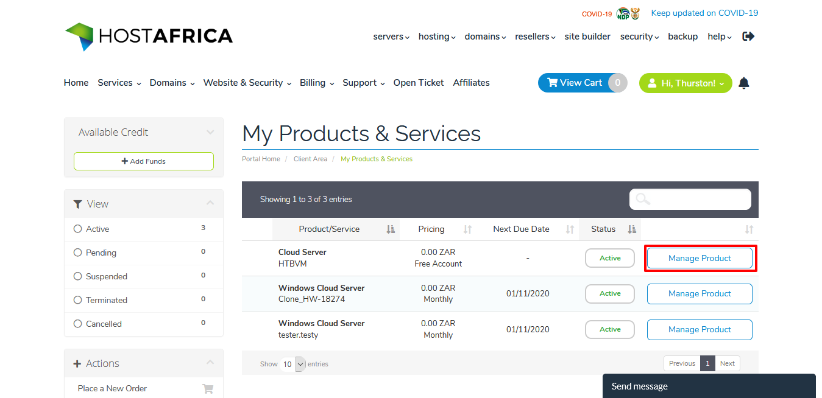Click the Previous pagination button
The width and height of the screenshot is (822, 398).
682,363
